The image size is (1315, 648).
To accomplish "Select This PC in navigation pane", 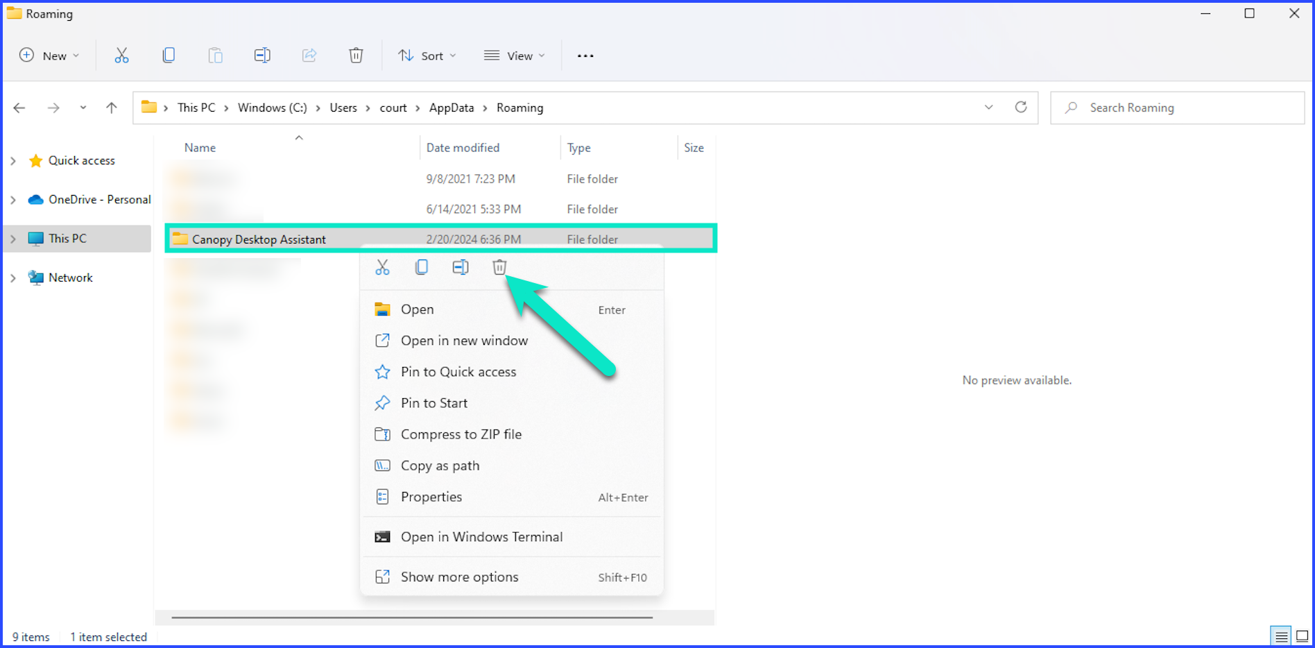I will point(68,239).
